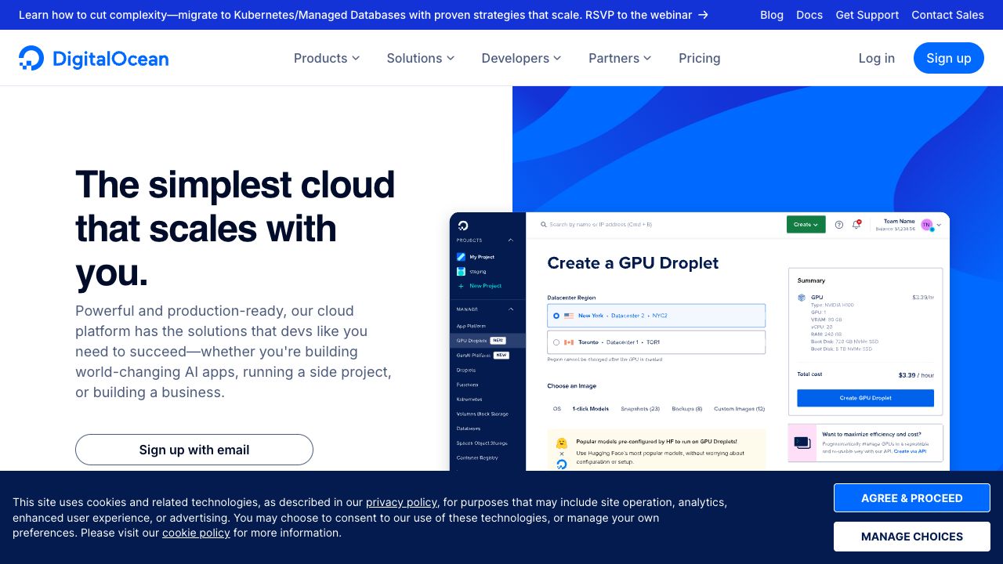Open the cookie policy link

tap(196, 533)
